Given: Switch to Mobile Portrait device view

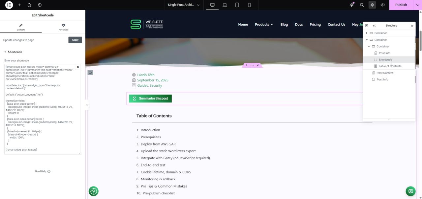Looking at the screenshot, I should point(249,5).
